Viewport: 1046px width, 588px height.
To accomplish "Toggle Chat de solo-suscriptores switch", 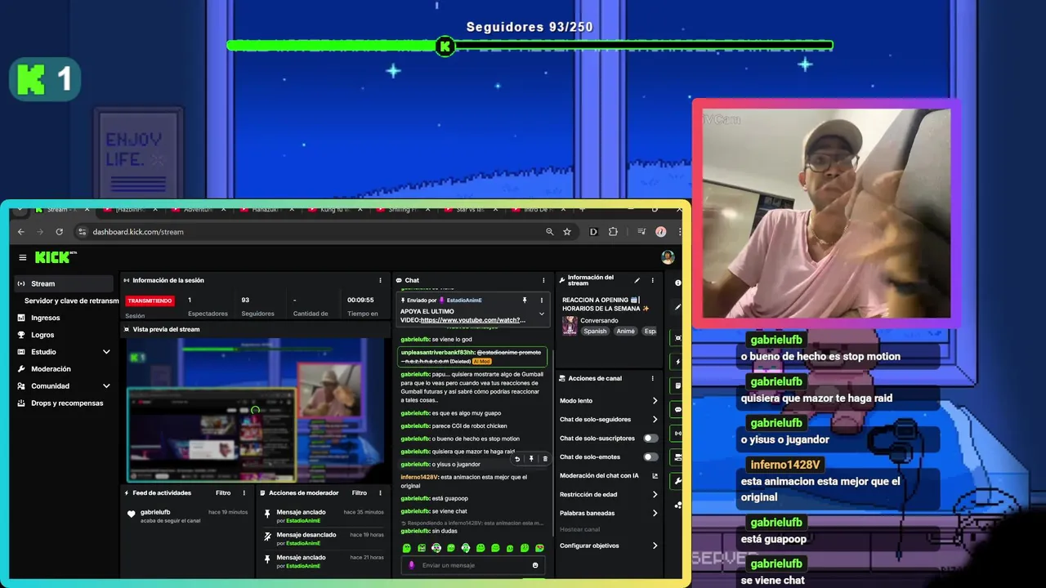I will [650, 439].
